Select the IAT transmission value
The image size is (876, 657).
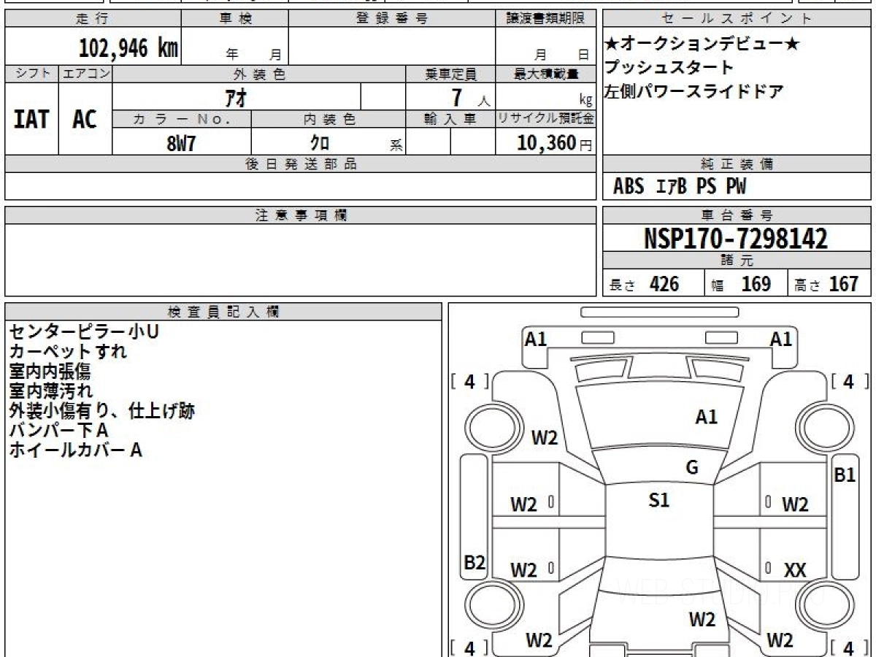click(x=31, y=119)
